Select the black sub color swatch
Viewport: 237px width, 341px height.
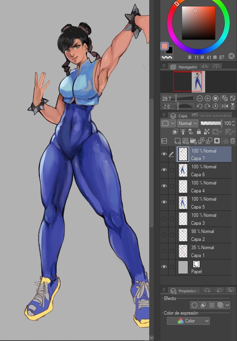[170, 51]
